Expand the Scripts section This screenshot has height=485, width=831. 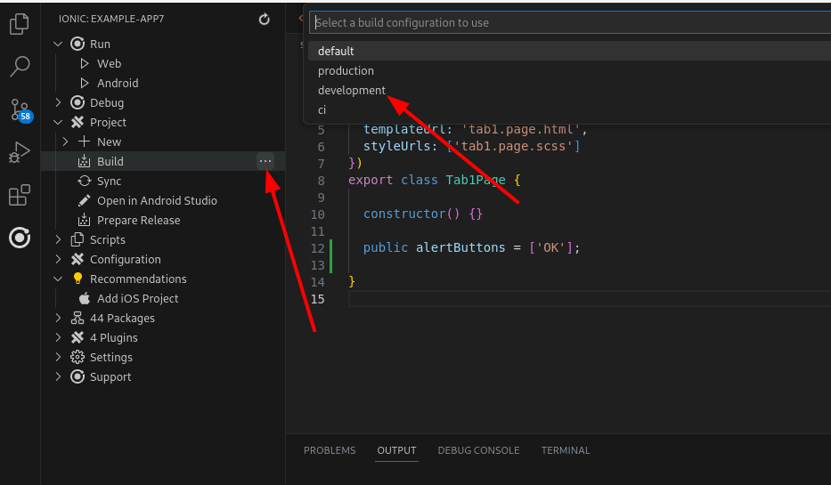pos(59,239)
